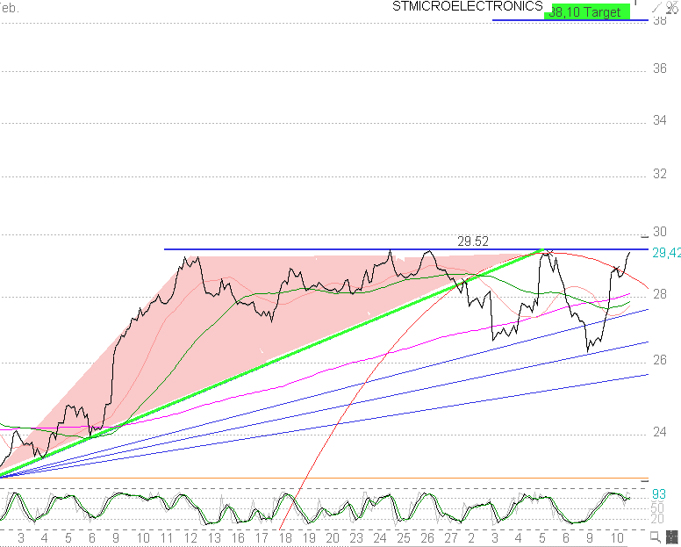Screen dimensions: 681x547
Task: Click the dash marker below the orange line
Action: [645, 482]
